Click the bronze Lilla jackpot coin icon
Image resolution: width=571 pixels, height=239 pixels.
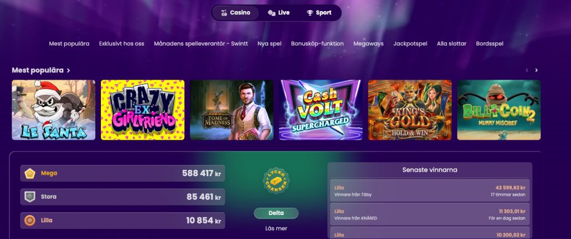click(30, 221)
